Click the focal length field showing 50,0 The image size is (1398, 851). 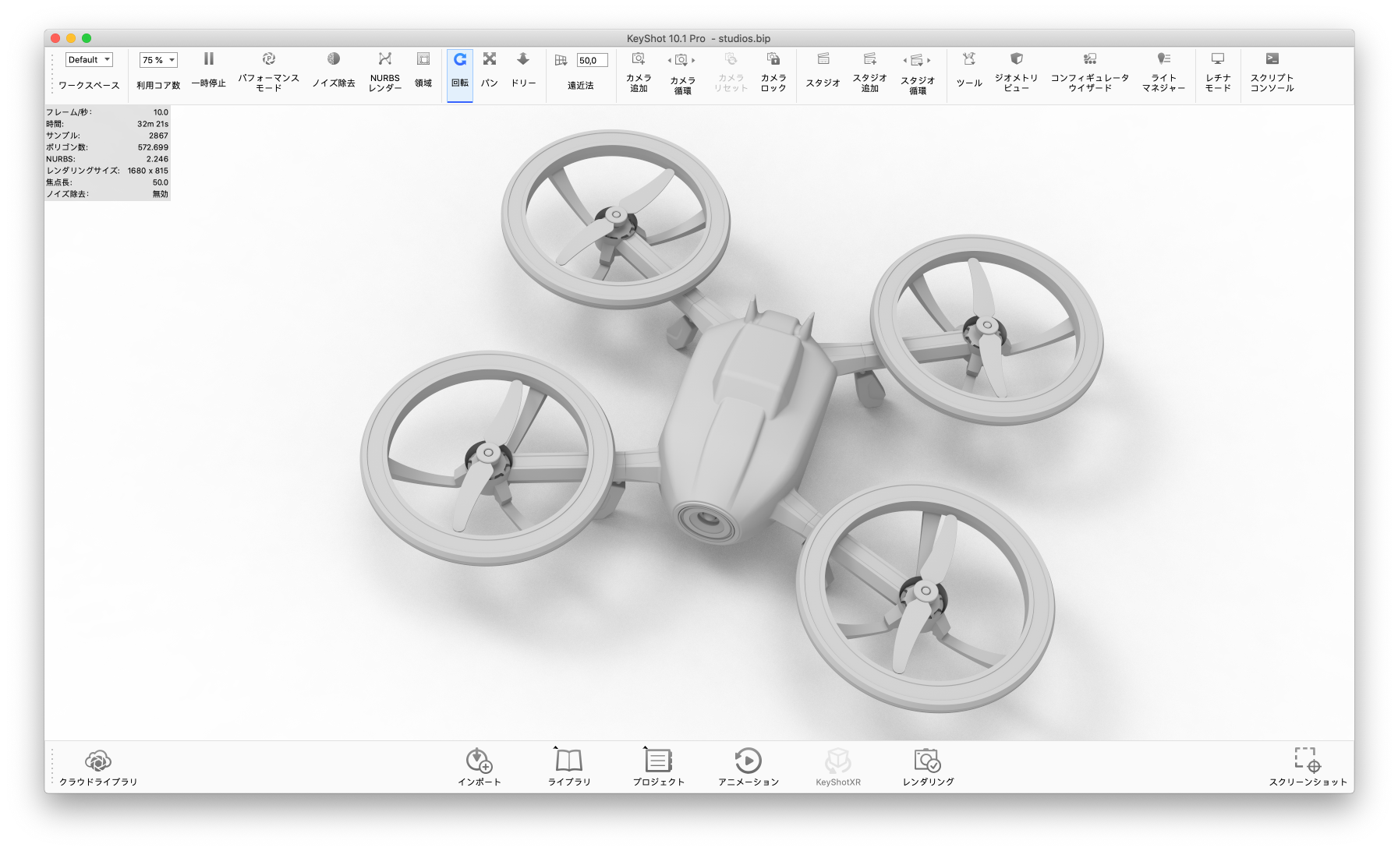tap(592, 60)
